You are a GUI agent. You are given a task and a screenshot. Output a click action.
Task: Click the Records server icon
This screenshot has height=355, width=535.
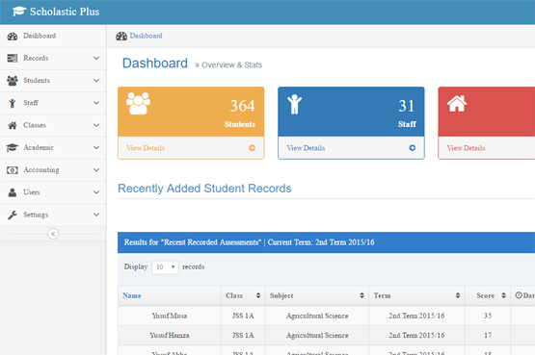pyautogui.click(x=13, y=58)
